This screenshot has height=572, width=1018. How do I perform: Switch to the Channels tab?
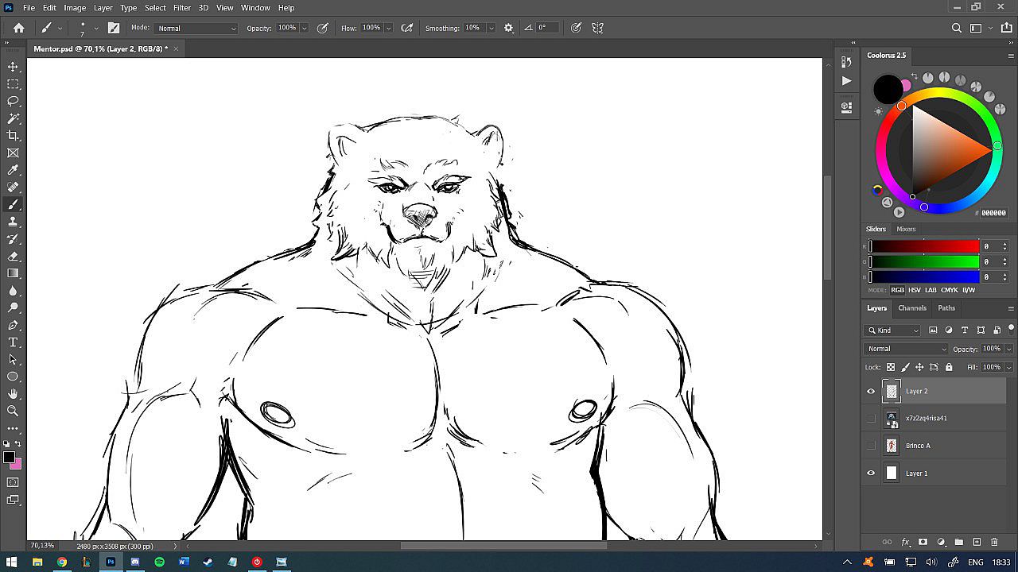911,308
